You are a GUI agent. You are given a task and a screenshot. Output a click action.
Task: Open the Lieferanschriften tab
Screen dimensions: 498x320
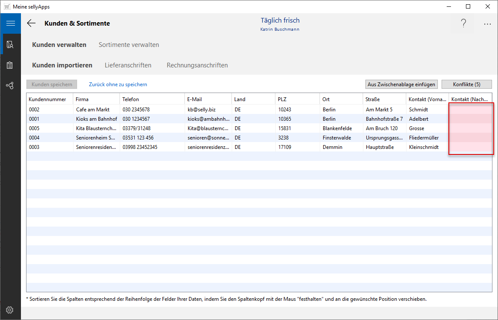pyautogui.click(x=128, y=65)
